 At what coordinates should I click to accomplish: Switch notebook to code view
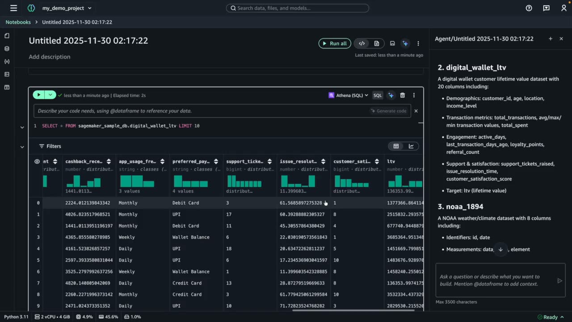click(362, 43)
